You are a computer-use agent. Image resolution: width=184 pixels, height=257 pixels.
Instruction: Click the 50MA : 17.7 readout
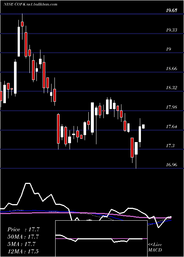click(x=24, y=237)
